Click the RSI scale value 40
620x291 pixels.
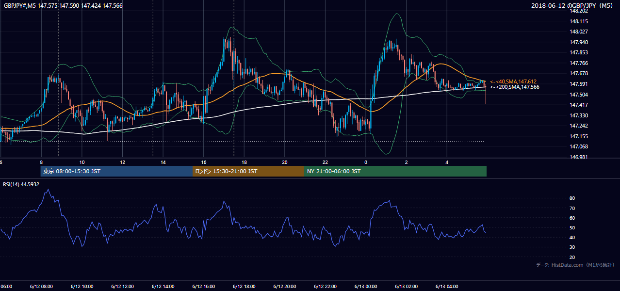click(572, 237)
